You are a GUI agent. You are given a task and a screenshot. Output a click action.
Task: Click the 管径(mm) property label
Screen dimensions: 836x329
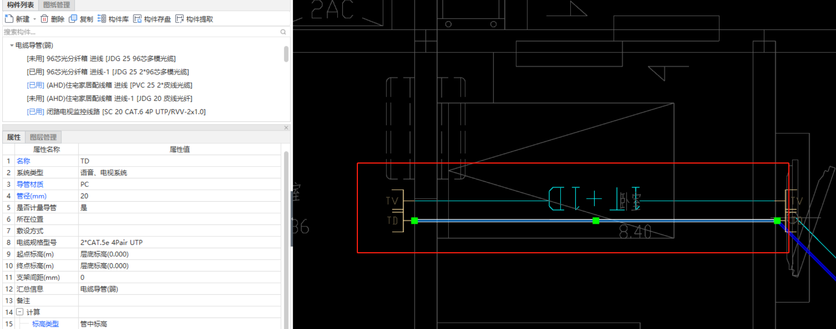[31, 196]
